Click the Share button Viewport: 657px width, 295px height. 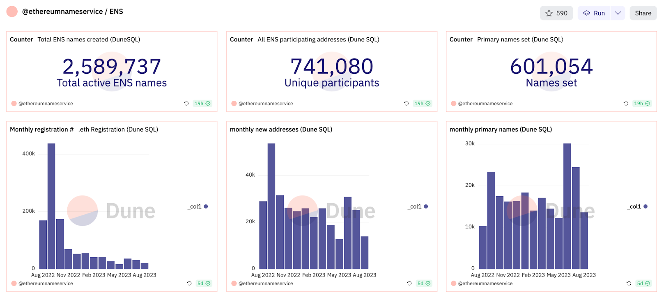point(643,13)
